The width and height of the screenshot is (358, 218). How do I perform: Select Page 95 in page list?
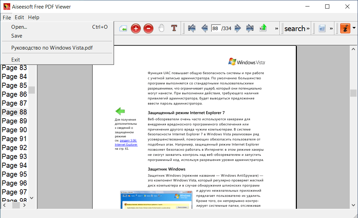coord(14,174)
